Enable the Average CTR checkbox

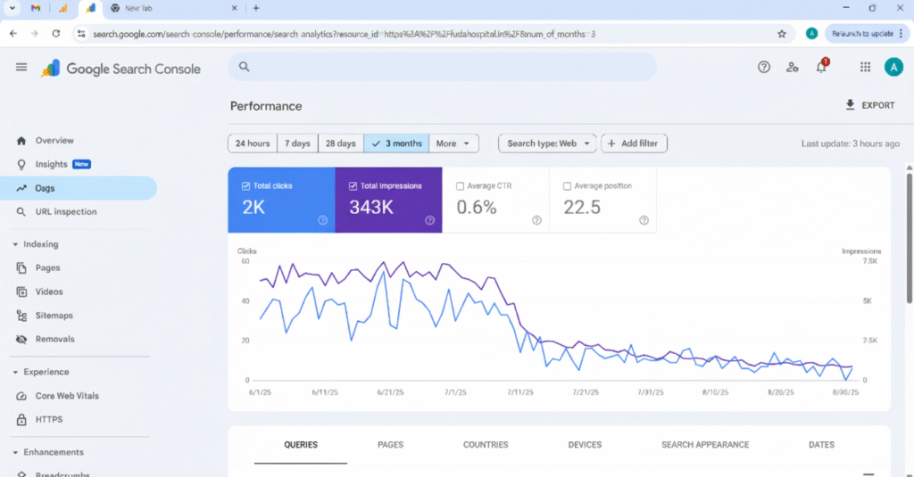click(x=461, y=186)
